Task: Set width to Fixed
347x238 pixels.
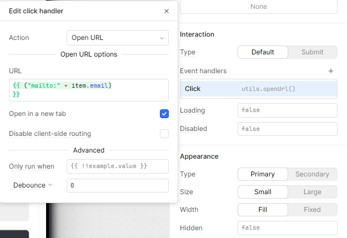Action: point(312,210)
